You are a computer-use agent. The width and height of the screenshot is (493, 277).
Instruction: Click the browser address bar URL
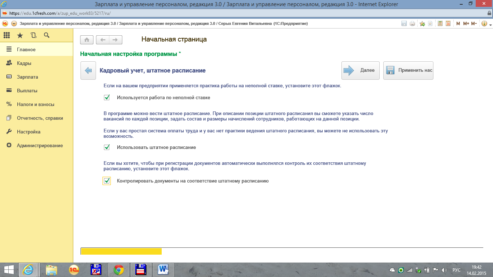[x=60, y=13]
